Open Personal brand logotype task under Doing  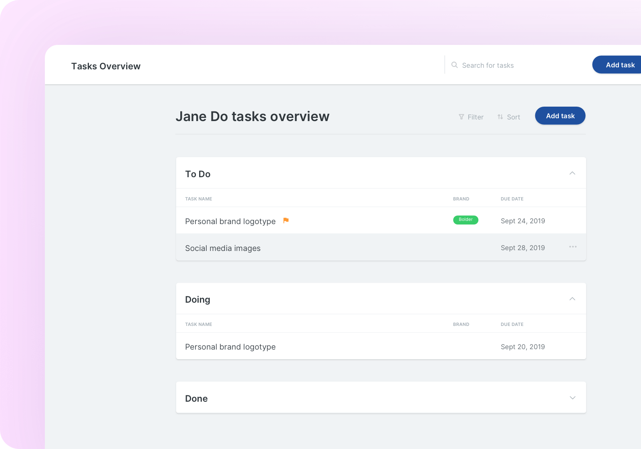[x=230, y=347]
